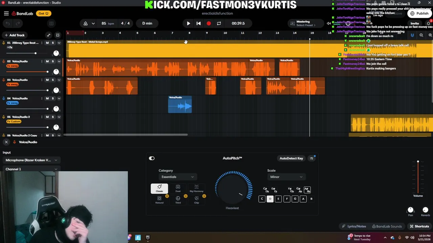Open the 4 / 4 time signature
The height and width of the screenshot is (243, 433).
(x=125, y=23)
